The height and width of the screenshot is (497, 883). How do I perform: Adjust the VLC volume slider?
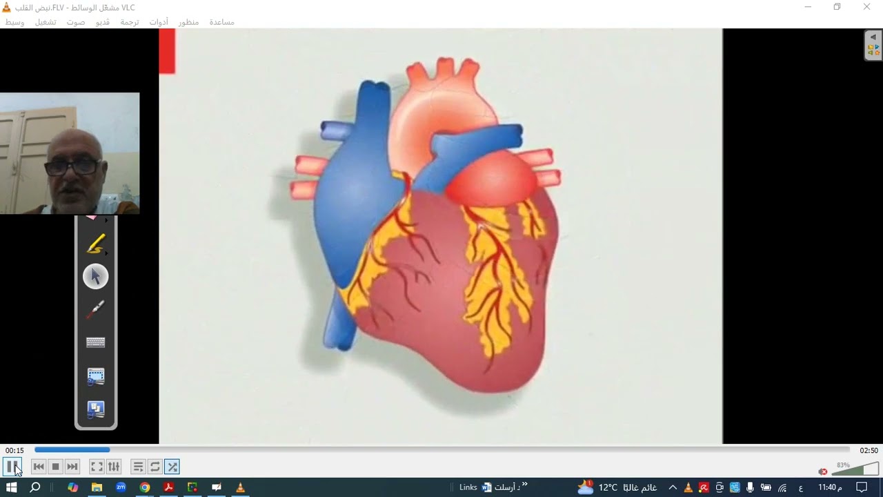coord(855,469)
